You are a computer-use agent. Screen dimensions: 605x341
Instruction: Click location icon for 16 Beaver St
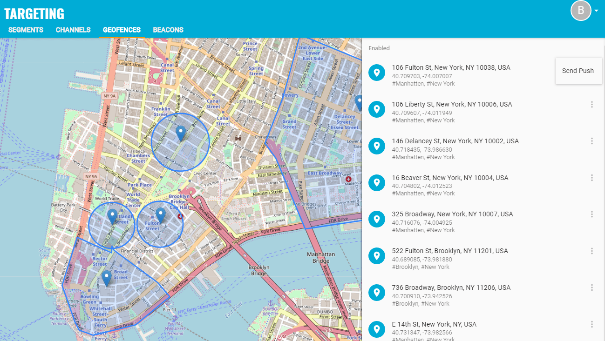377,182
